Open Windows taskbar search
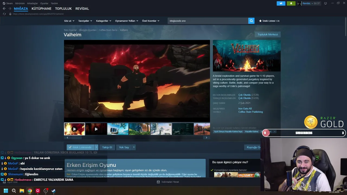 14,191
